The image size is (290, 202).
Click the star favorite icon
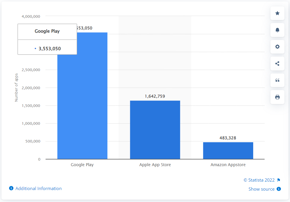(x=277, y=13)
